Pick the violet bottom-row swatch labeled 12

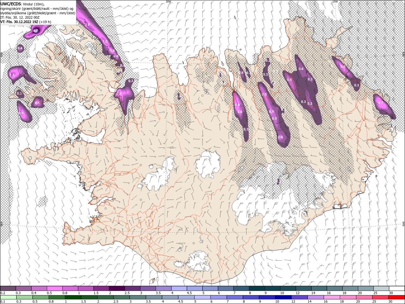point(299,297)
